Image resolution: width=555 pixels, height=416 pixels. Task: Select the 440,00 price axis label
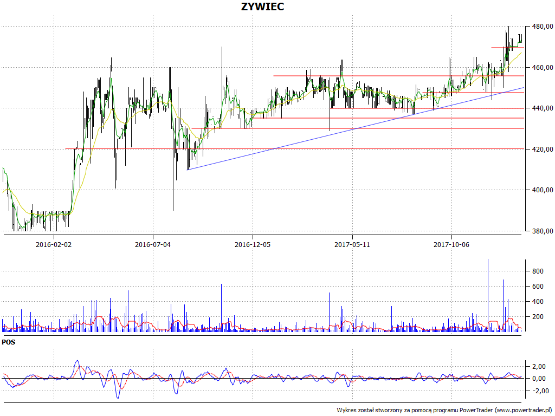pos(542,108)
